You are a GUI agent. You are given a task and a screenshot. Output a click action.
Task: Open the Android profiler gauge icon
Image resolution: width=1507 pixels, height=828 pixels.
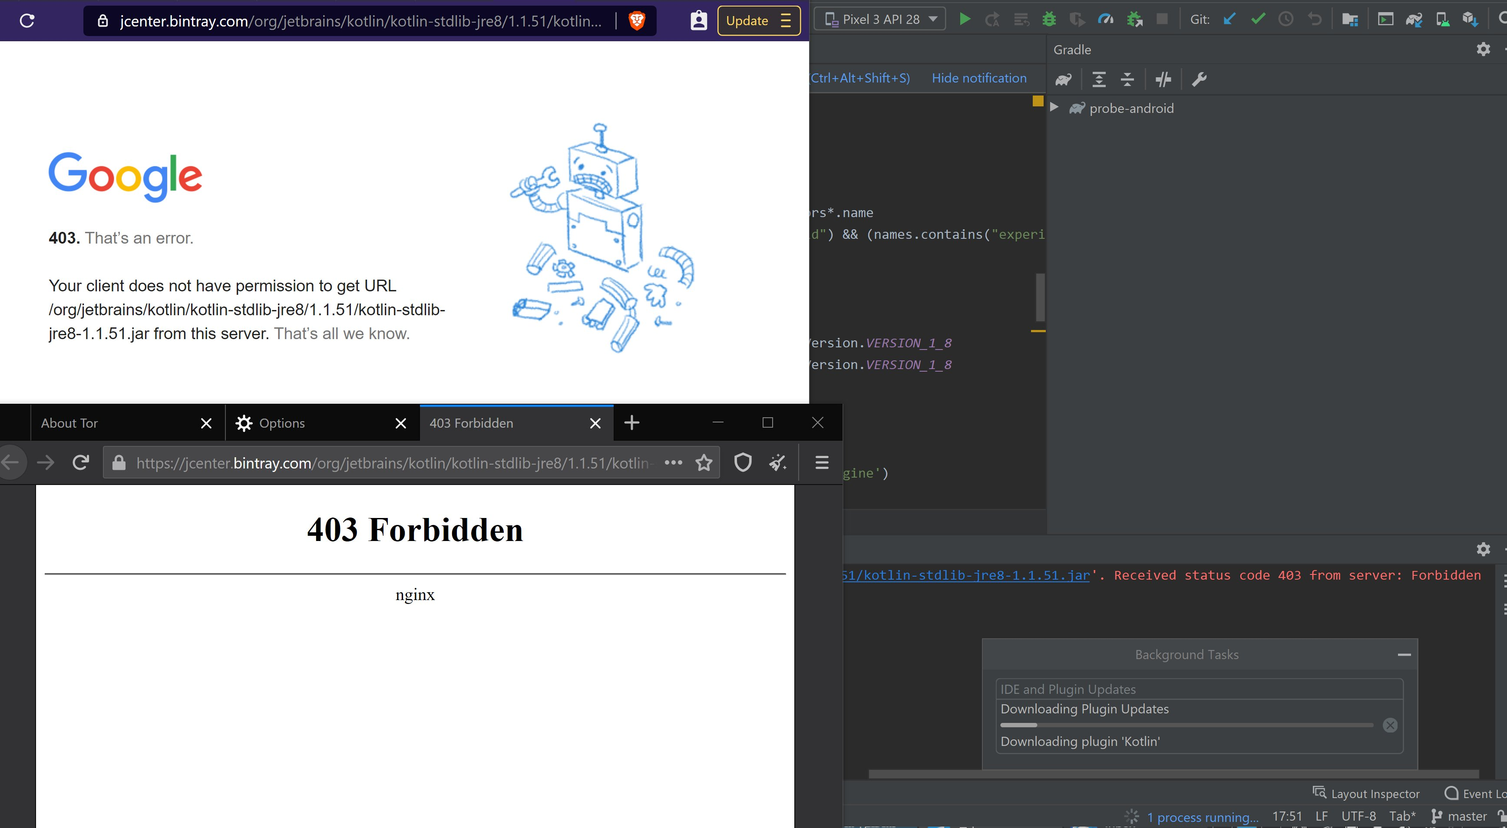[1105, 19]
